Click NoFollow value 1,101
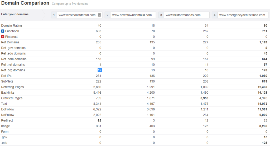The image size is (270, 147). [x=151, y=115]
